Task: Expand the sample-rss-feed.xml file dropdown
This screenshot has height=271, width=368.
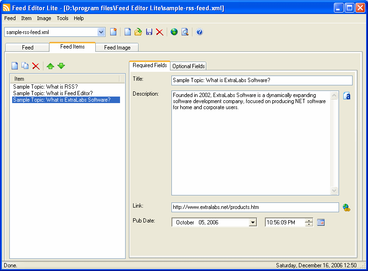Action: [101, 32]
